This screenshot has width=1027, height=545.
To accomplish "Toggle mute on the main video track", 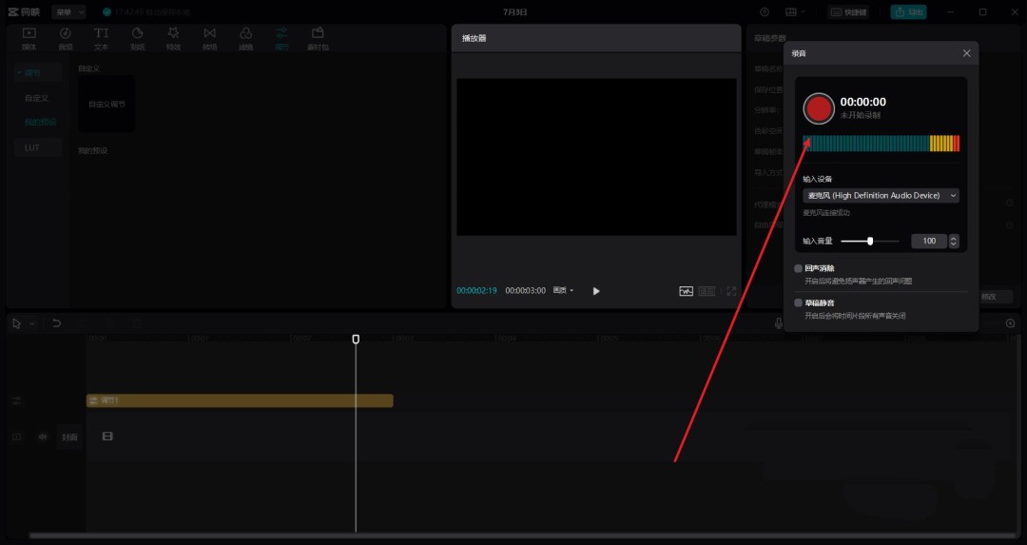I will pyautogui.click(x=43, y=437).
